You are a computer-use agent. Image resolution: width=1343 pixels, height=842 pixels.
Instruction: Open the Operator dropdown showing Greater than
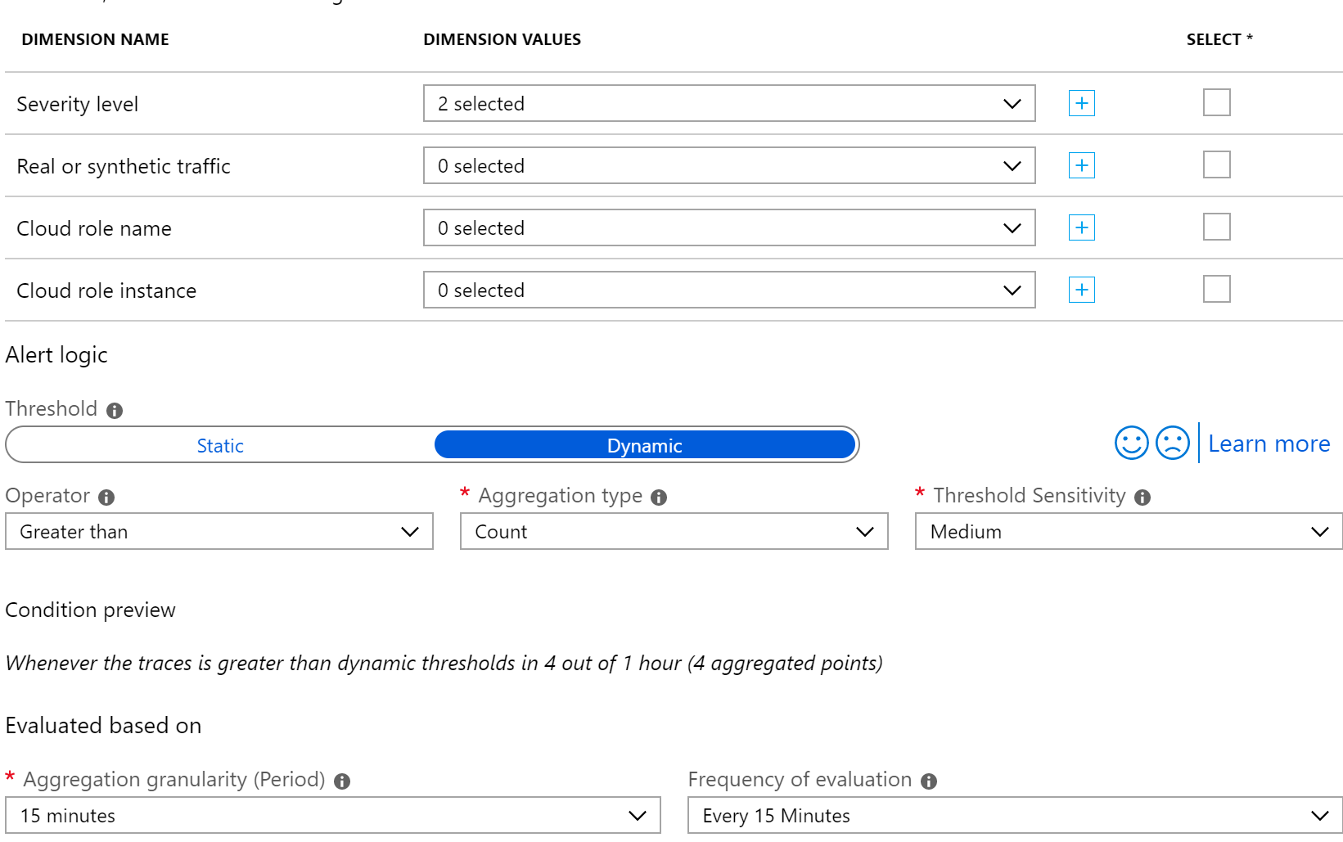point(219,532)
